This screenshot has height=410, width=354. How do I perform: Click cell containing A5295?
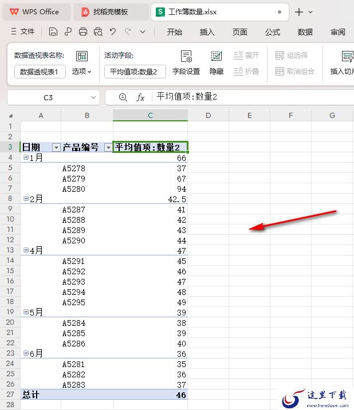tap(87, 302)
